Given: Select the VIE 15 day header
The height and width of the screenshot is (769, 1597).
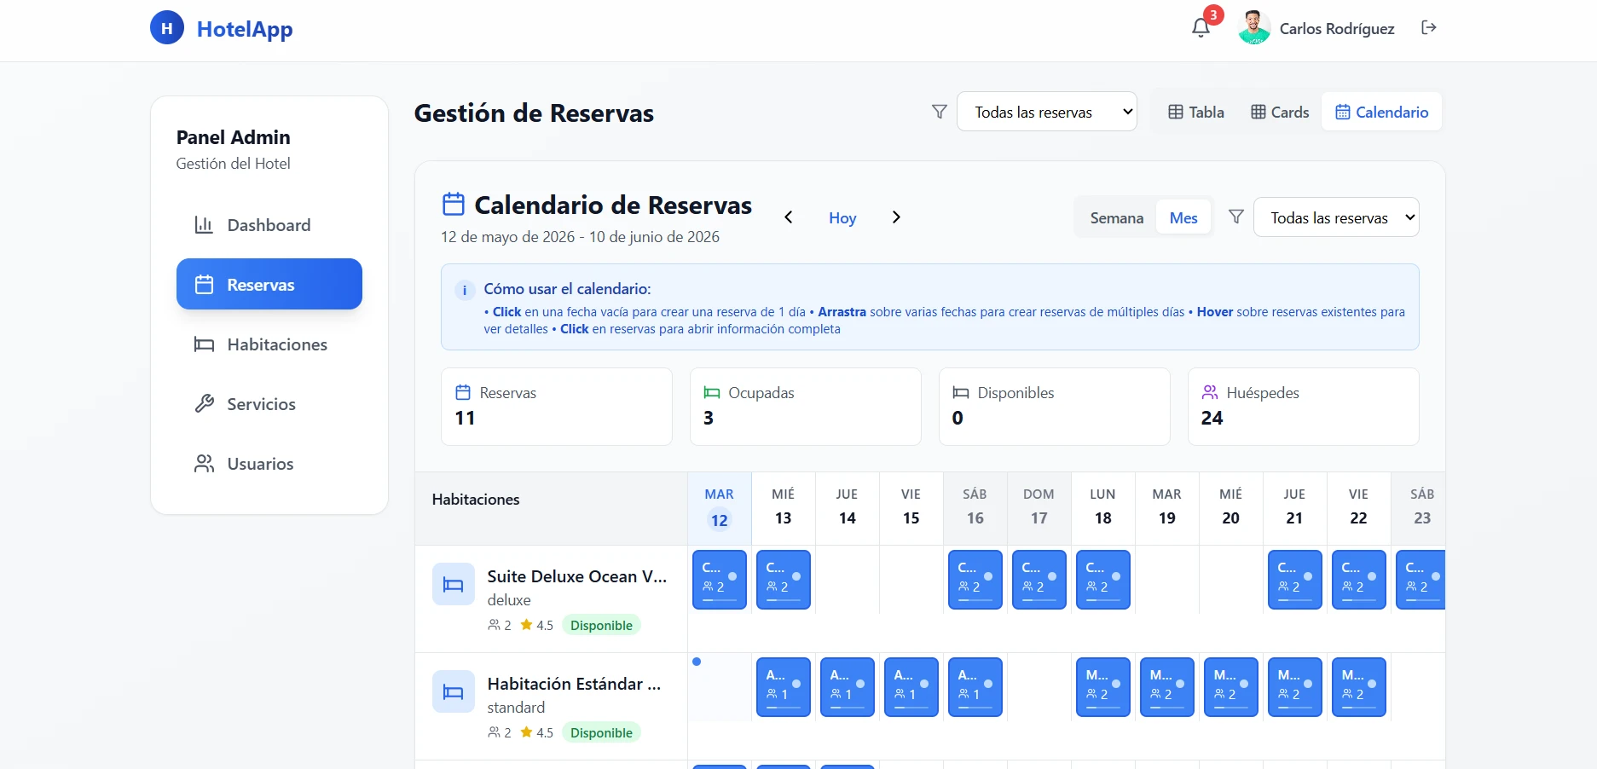Looking at the screenshot, I should coord(911,508).
